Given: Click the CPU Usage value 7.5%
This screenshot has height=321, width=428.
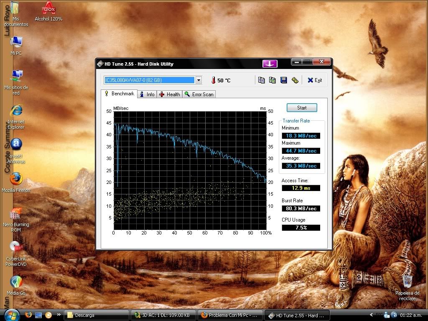Looking at the screenshot, I should click(x=301, y=227).
